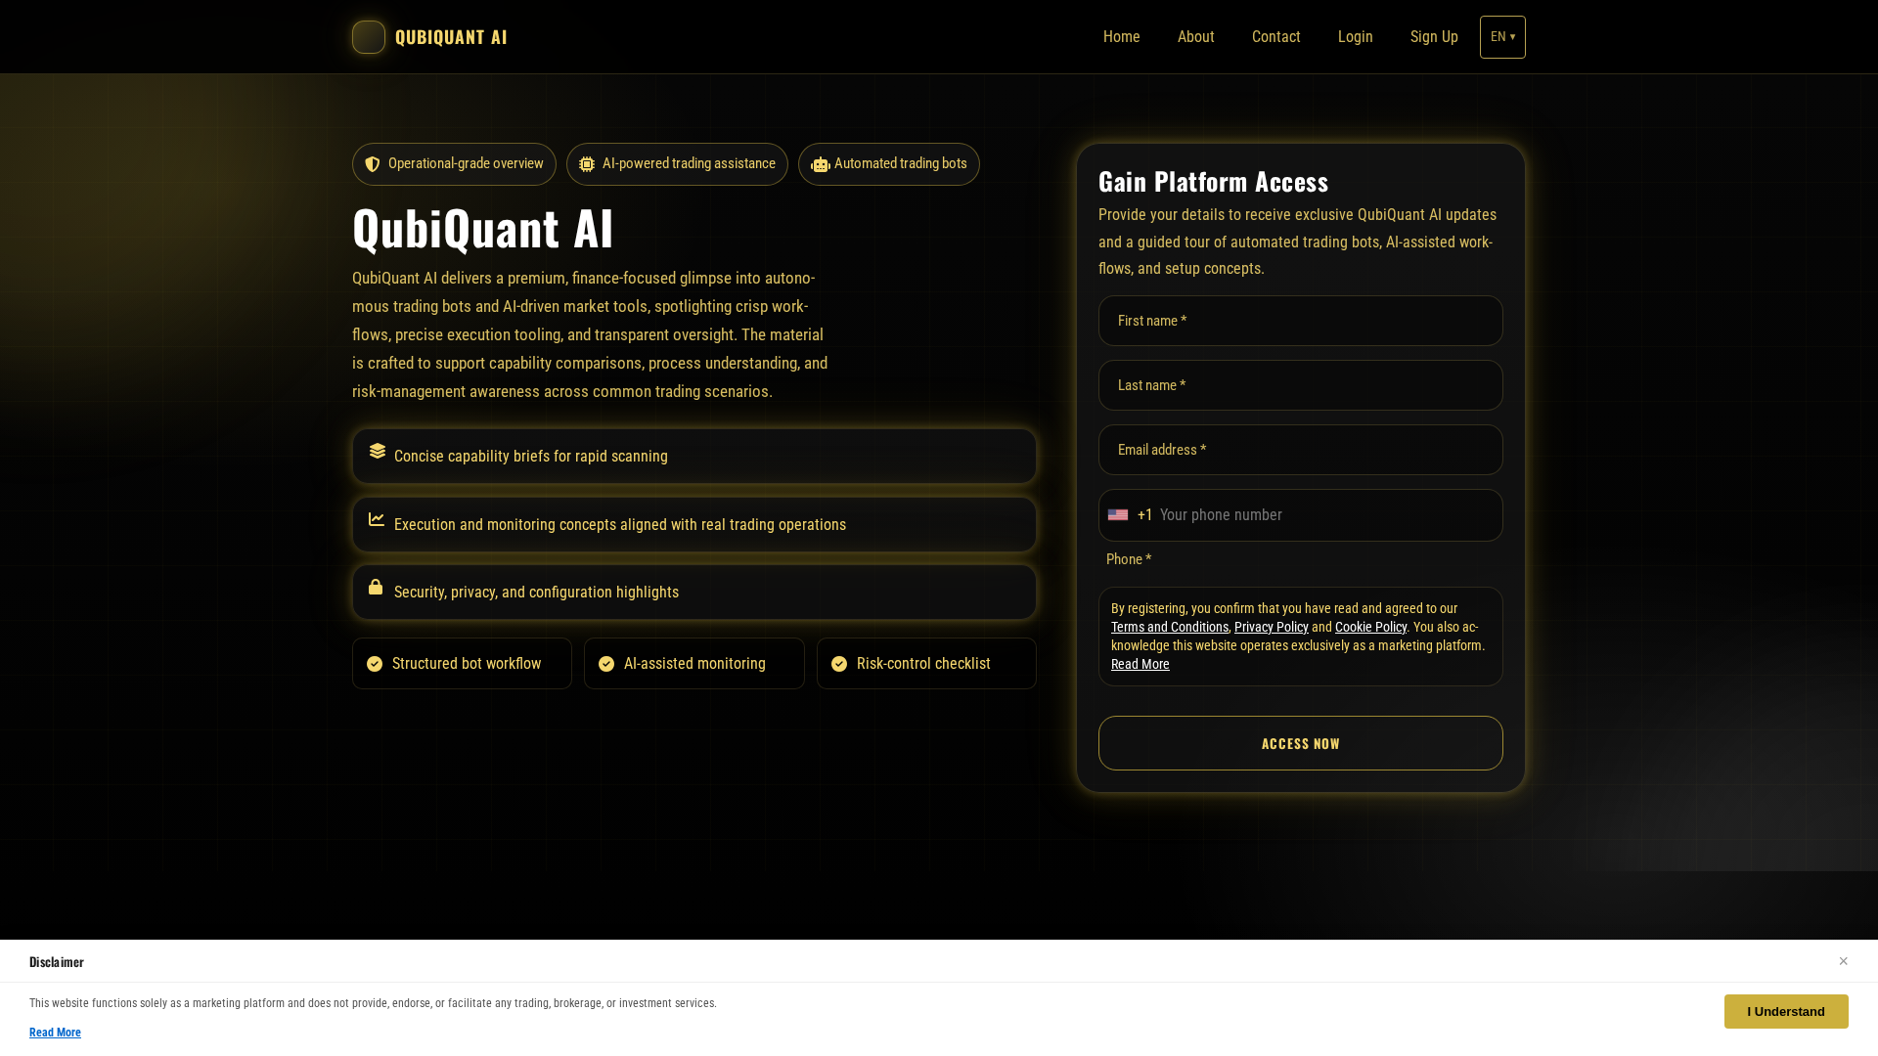Focus the Email address field
1878x1056 pixels.
1301,450
